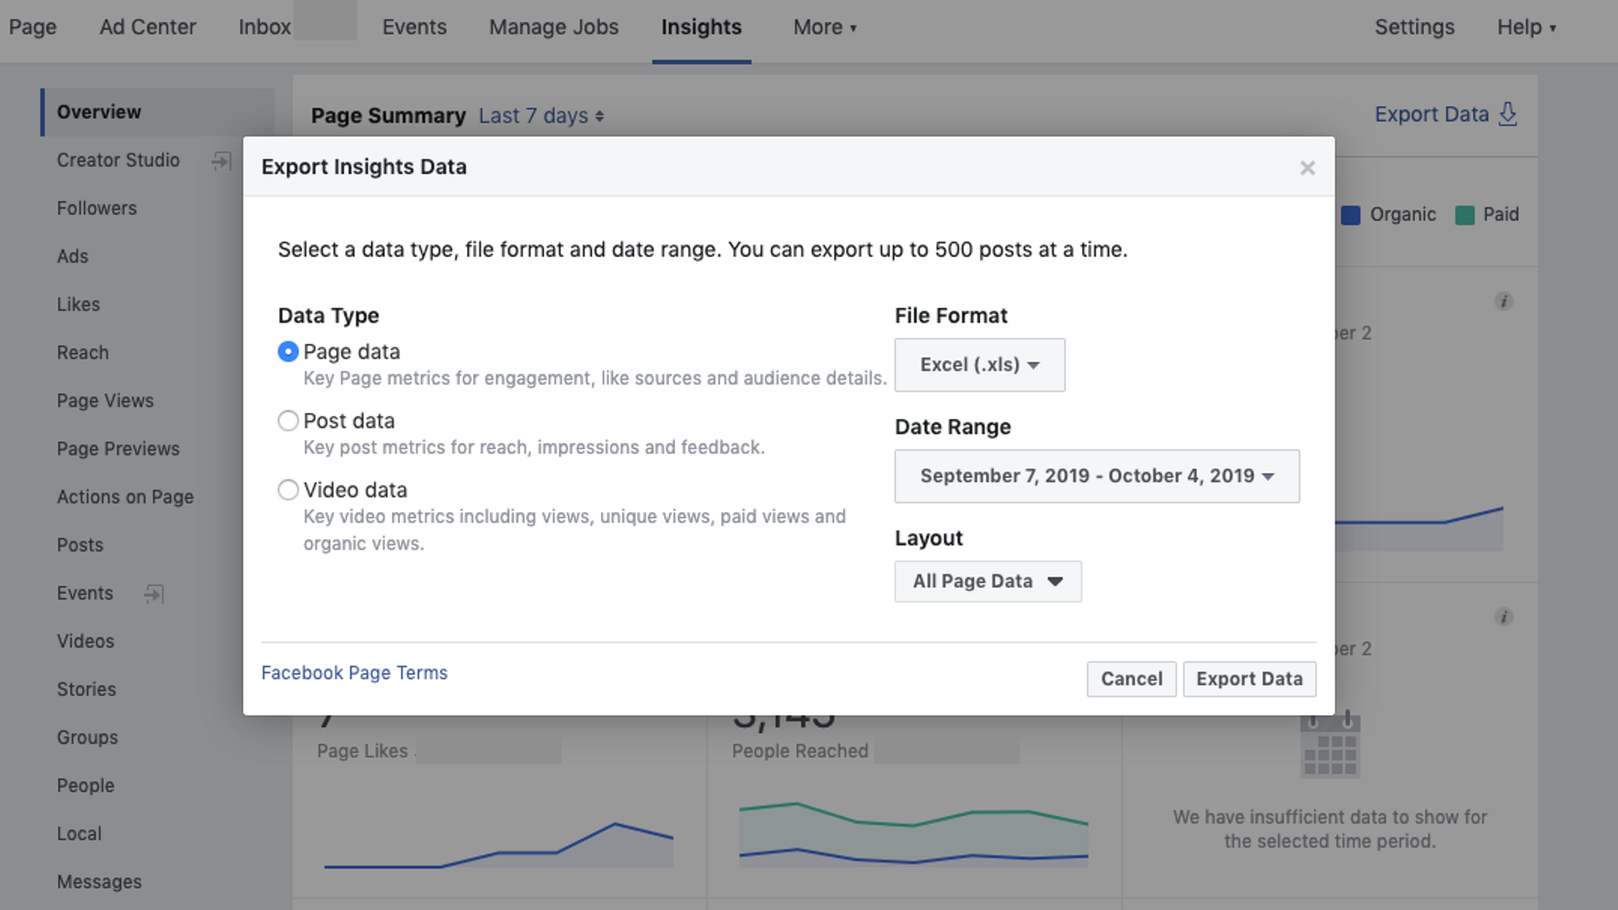Open Page Views in the sidebar
This screenshot has height=910, width=1618.
(105, 400)
